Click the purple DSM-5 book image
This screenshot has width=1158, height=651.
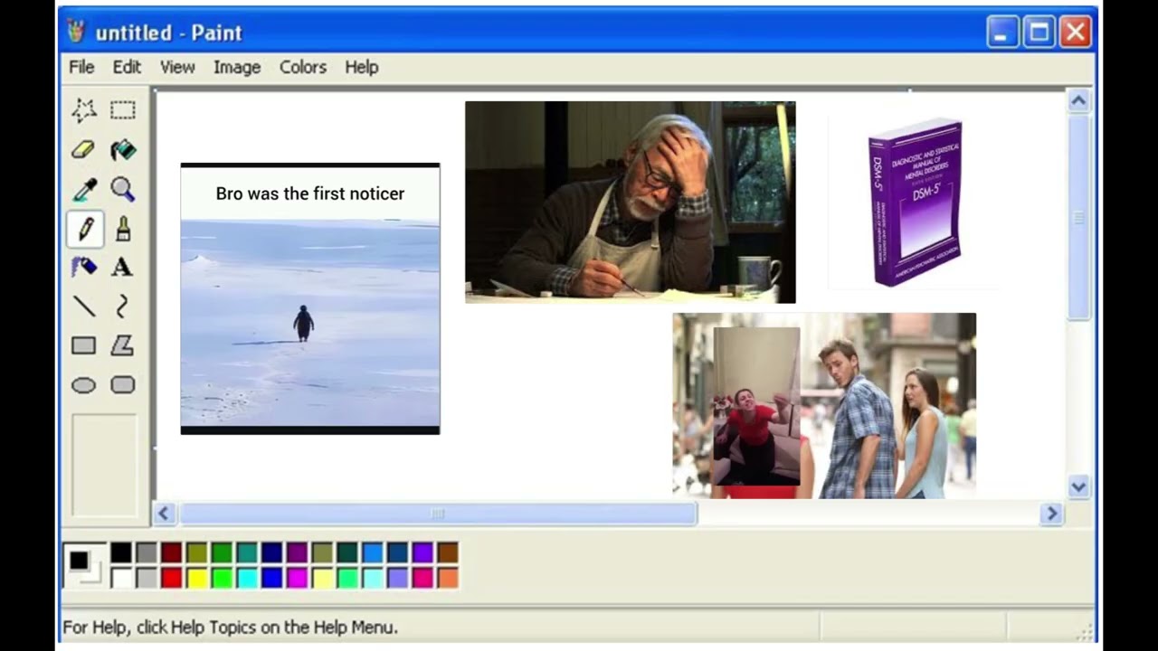(x=914, y=201)
